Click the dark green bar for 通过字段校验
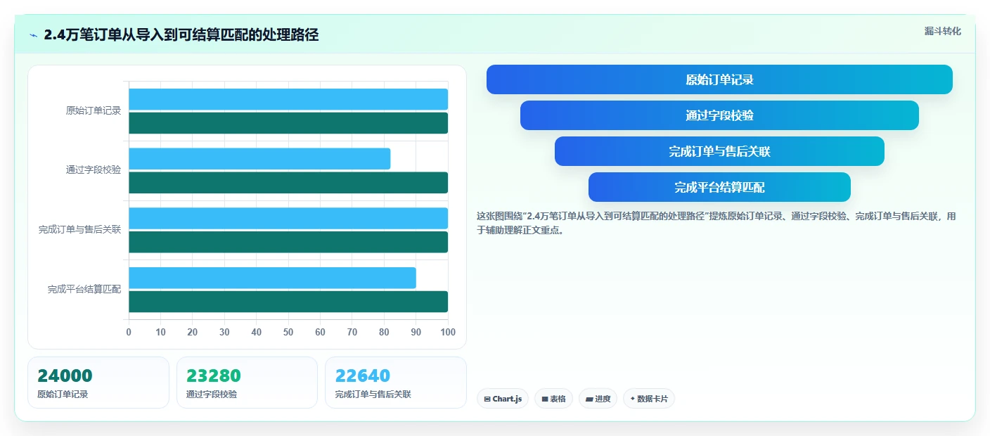This screenshot has width=990, height=436. [x=288, y=183]
